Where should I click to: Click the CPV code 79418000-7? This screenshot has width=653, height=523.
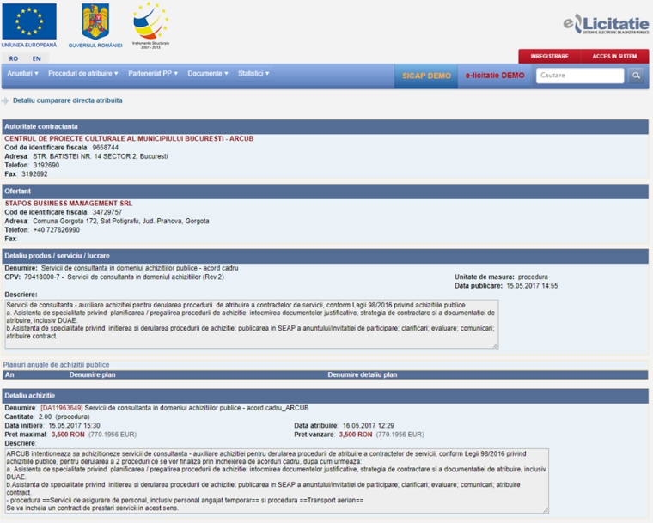(x=41, y=277)
